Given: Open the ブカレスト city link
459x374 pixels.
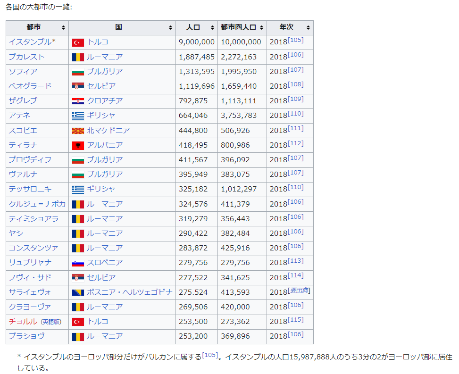Looking at the screenshot, I should point(26,57).
